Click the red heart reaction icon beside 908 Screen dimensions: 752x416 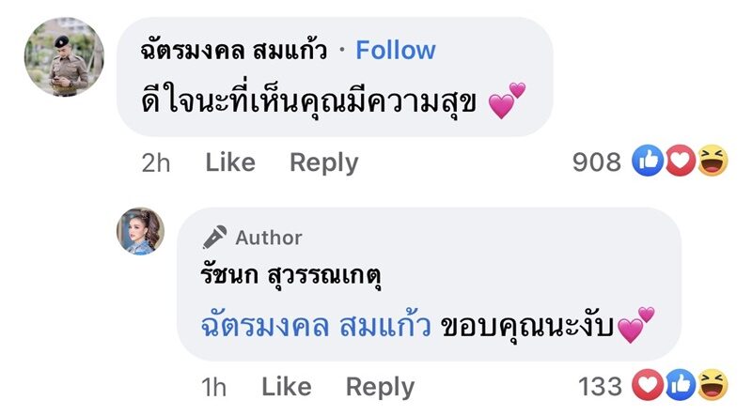pos(680,162)
